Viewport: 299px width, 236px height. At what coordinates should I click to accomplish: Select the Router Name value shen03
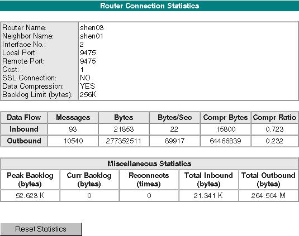(92, 28)
